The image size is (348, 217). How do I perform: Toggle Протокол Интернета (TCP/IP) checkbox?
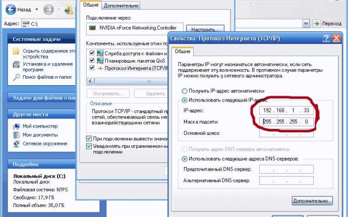[92, 68]
